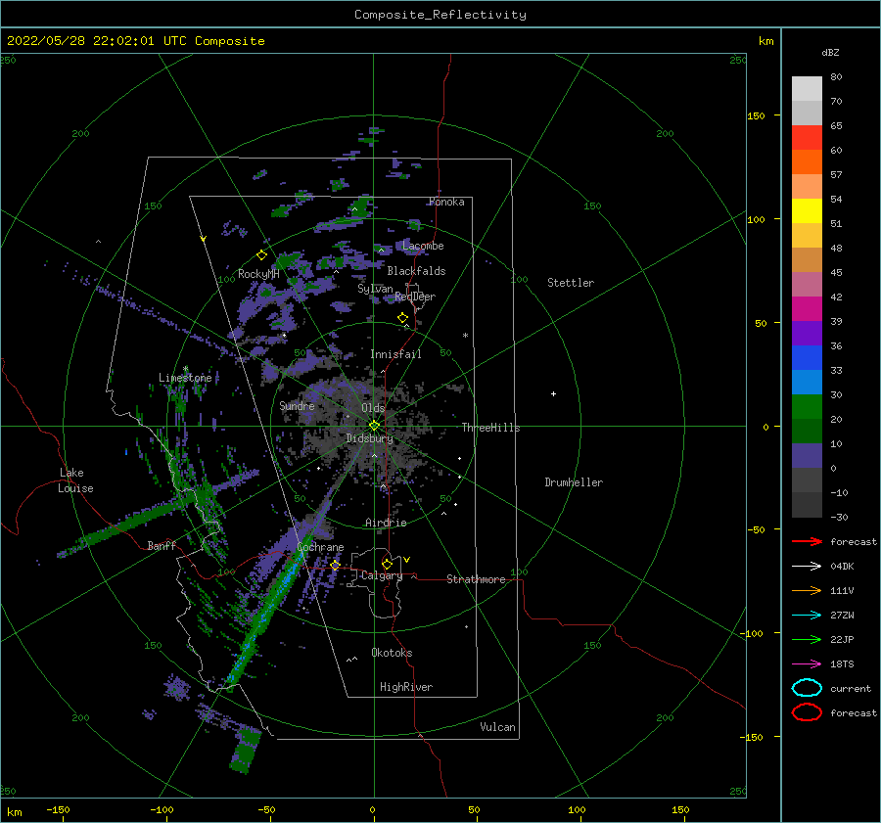Click the Lacombe label
Viewport: 881px width, 823px height.
pos(423,246)
